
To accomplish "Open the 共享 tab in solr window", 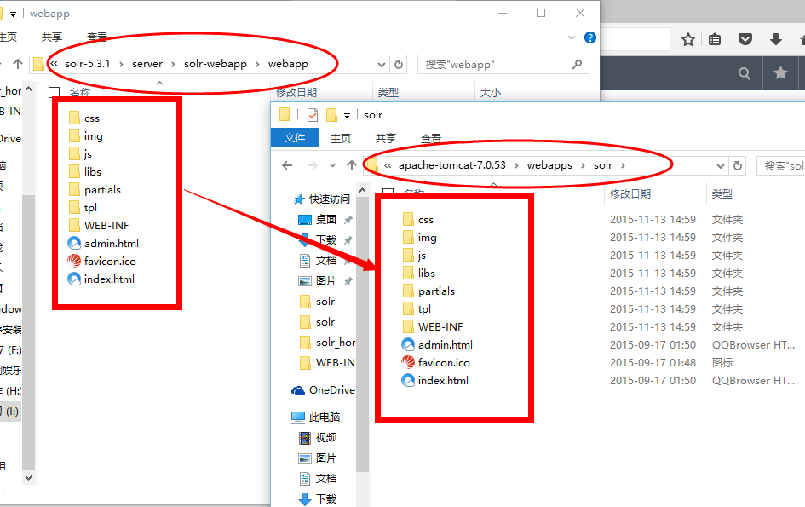I will click(x=386, y=138).
